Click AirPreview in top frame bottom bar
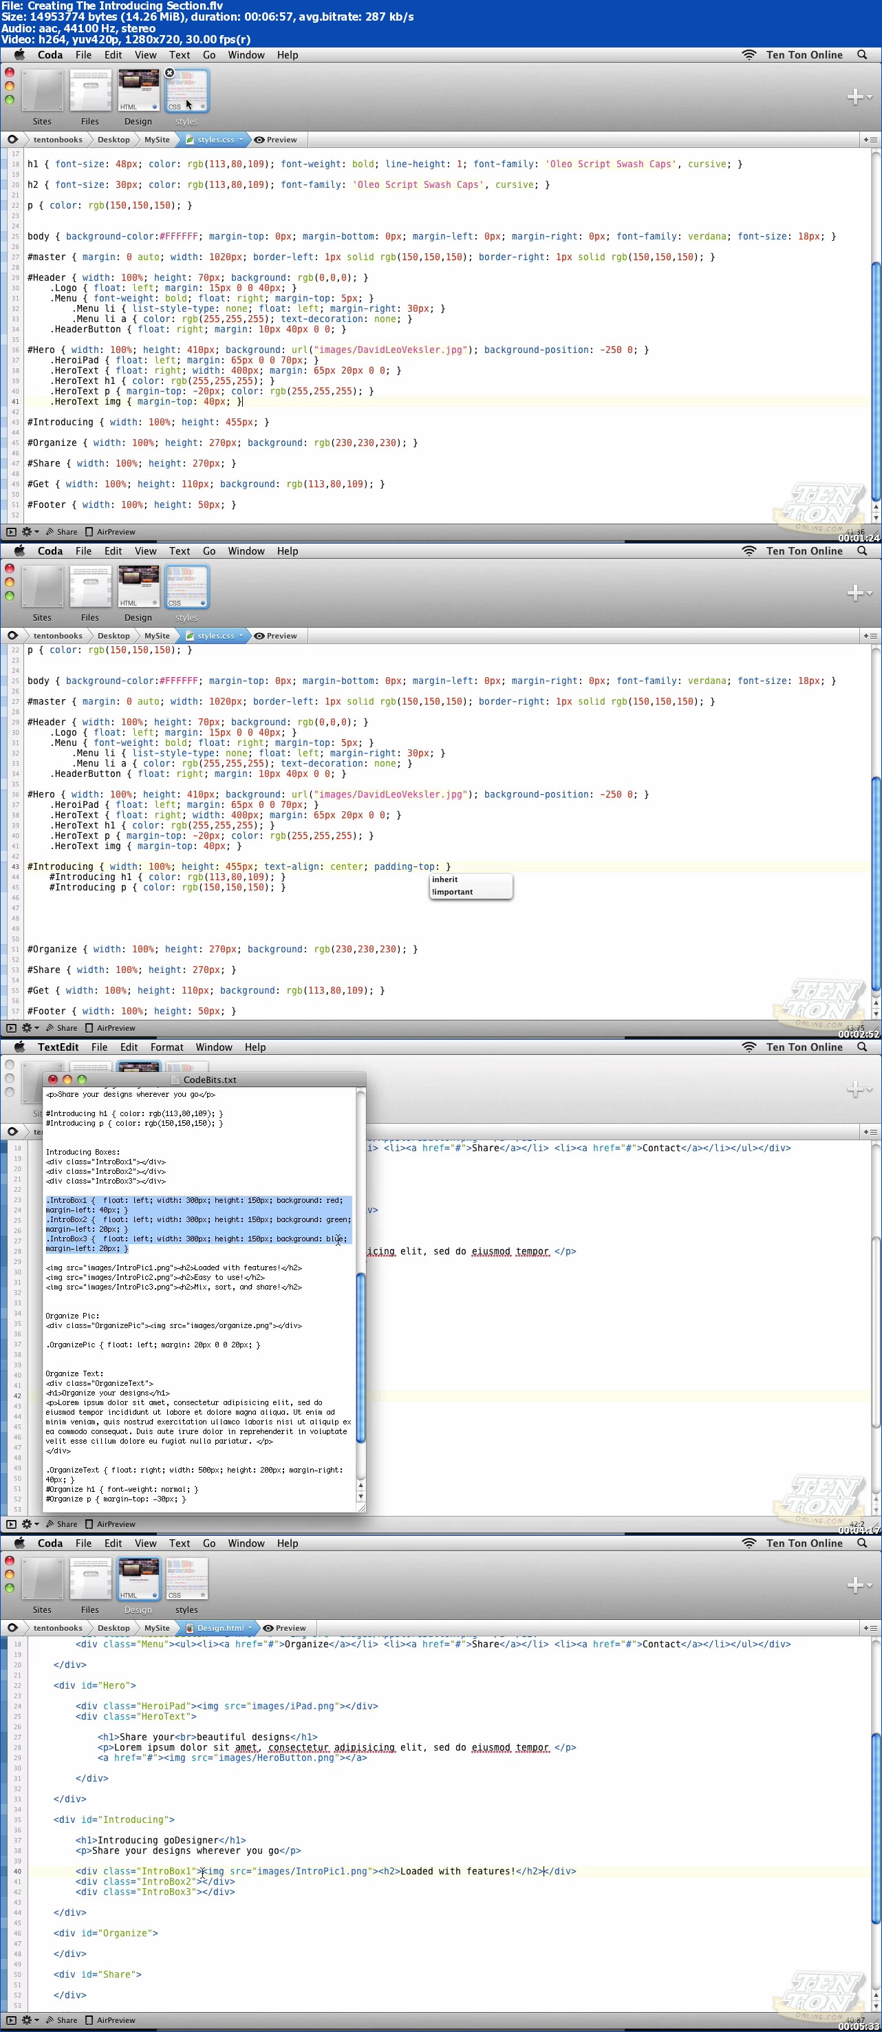882x2032 pixels. 111,532
